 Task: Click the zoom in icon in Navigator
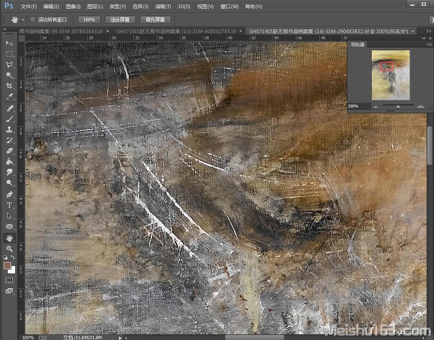click(x=420, y=106)
